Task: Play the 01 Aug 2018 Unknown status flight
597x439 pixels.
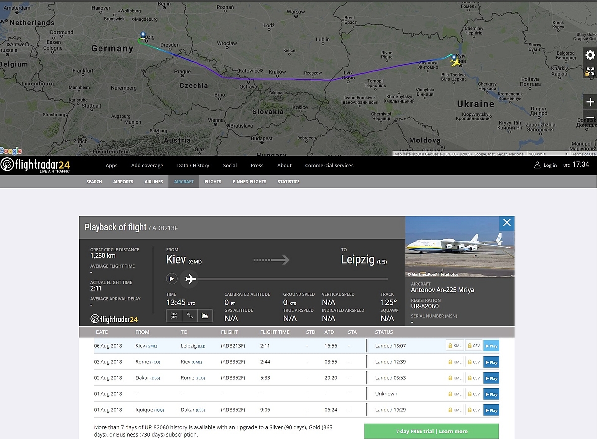Action: tap(491, 394)
